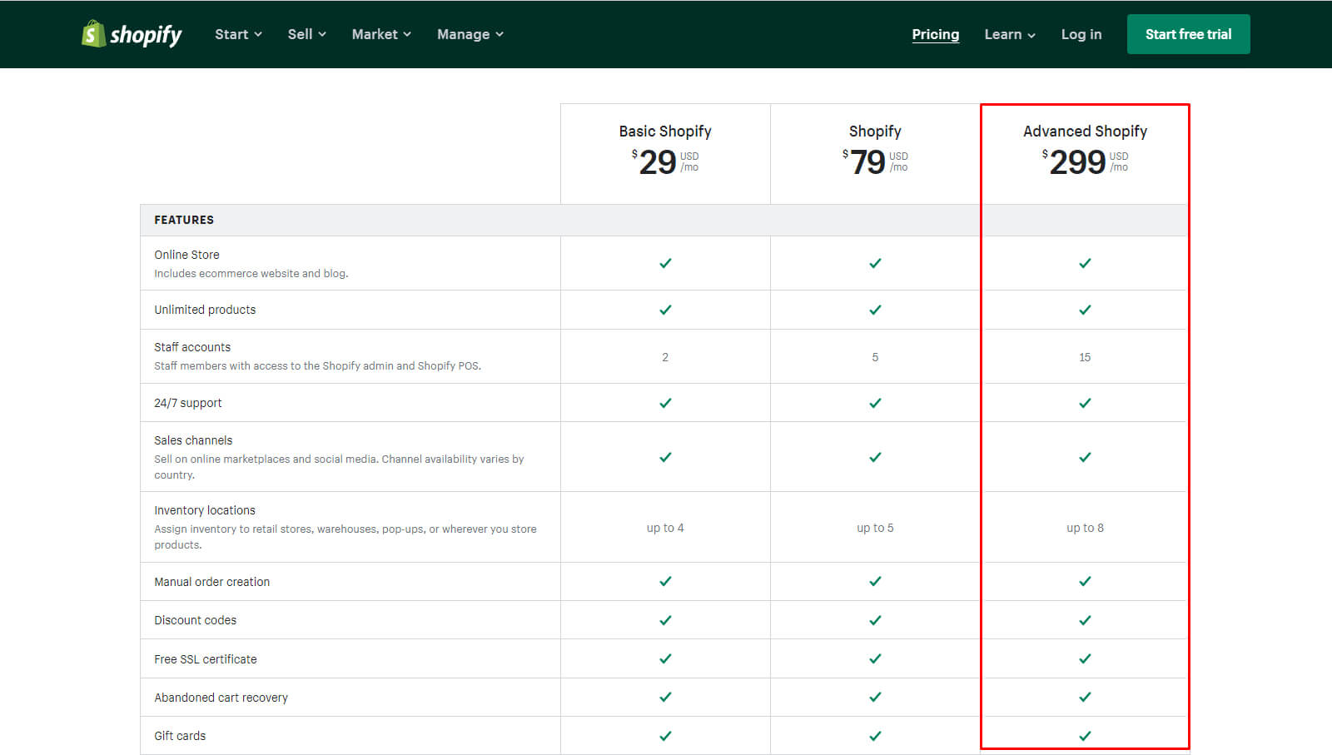Click the Start free trial button

pos(1188,34)
